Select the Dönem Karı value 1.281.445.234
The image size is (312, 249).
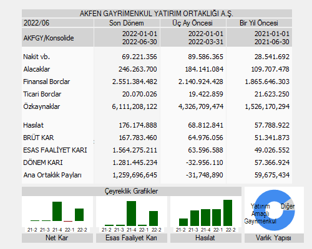pos(135,162)
